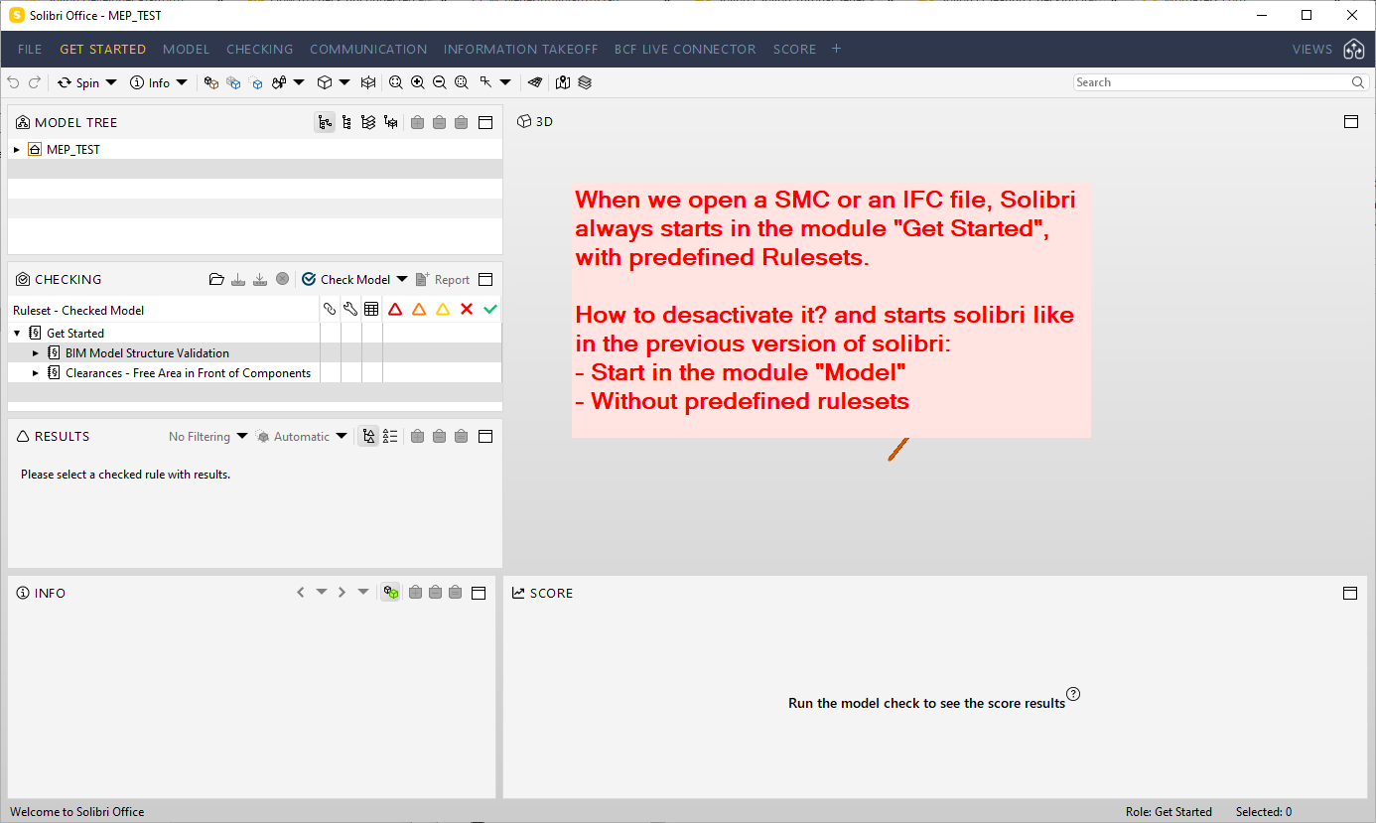
Task: Maximize the 3D view panel
Action: (1350, 121)
